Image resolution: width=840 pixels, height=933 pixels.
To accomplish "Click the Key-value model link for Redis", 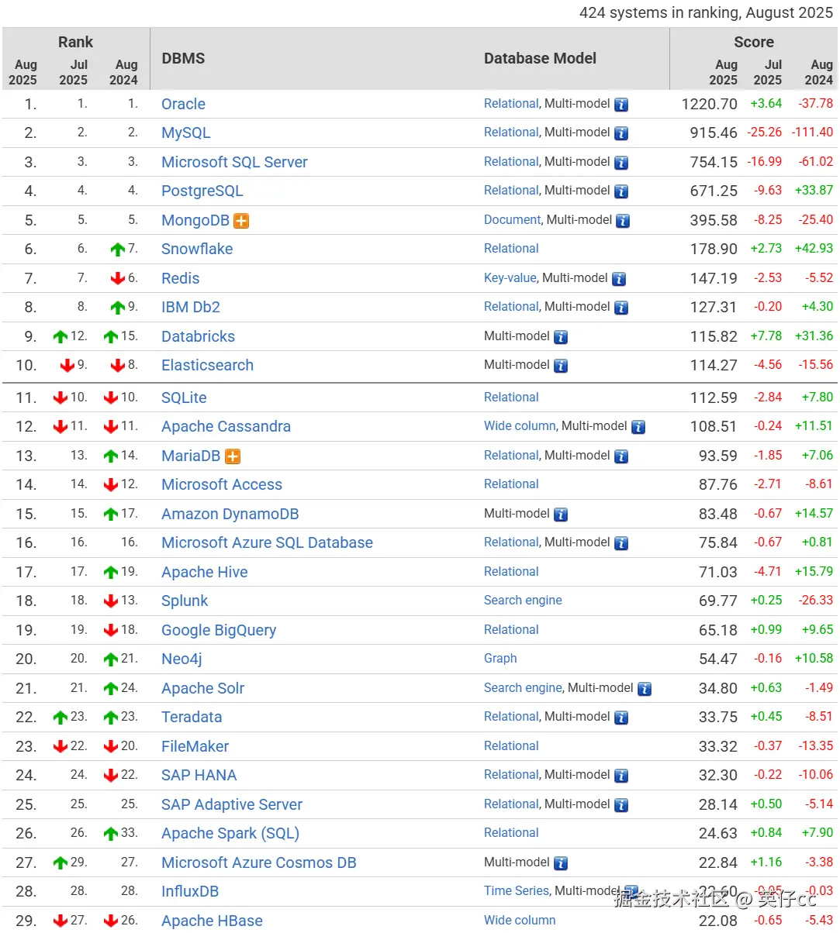I will coord(510,278).
